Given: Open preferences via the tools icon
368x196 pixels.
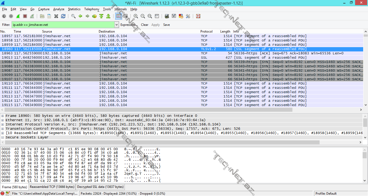Looking at the screenshot, I should [x=188, y=16].
